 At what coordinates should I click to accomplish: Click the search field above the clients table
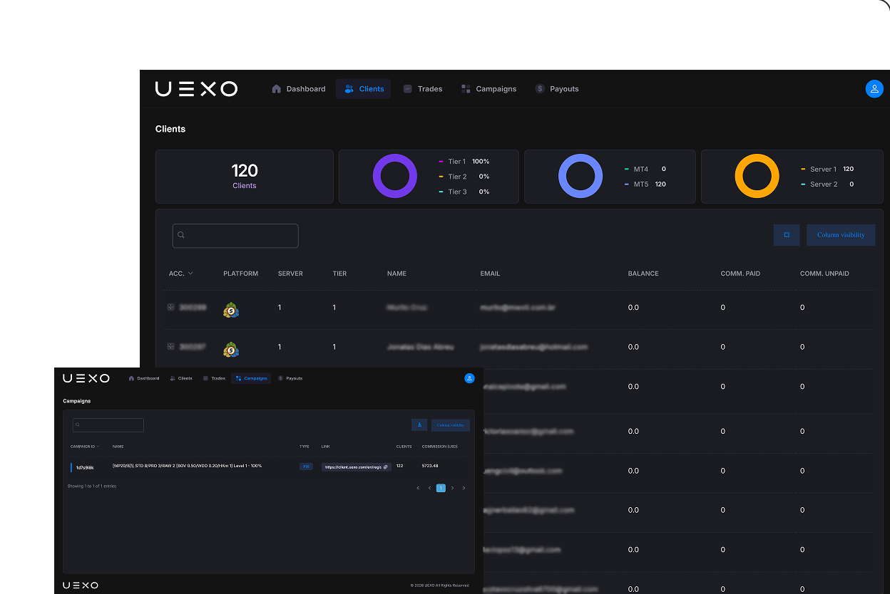[235, 236]
